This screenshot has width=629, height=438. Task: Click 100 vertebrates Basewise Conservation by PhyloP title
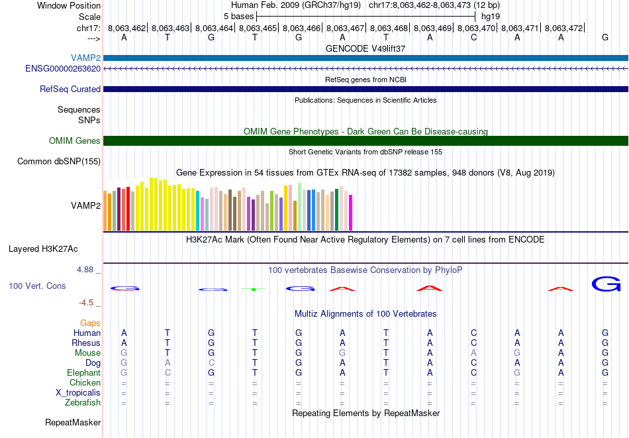(x=365, y=270)
